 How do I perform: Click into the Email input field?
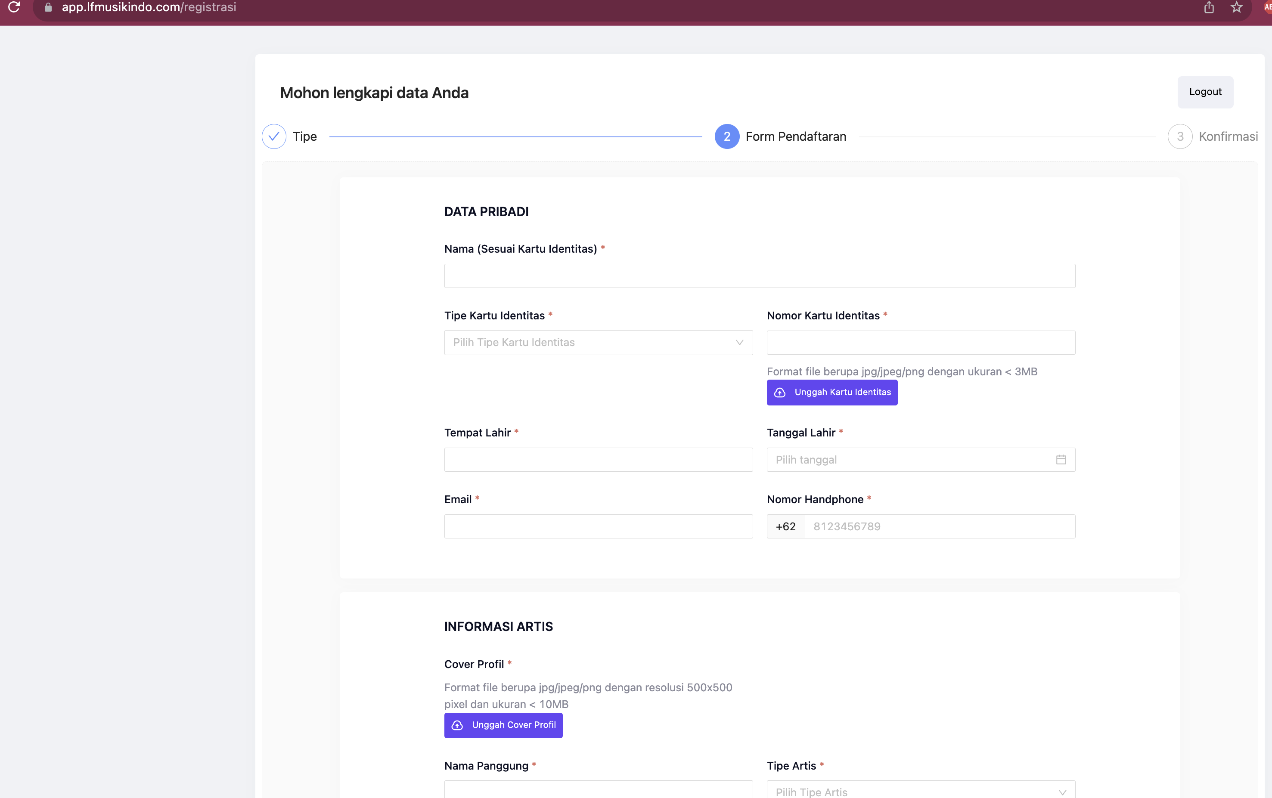[x=598, y=526]
